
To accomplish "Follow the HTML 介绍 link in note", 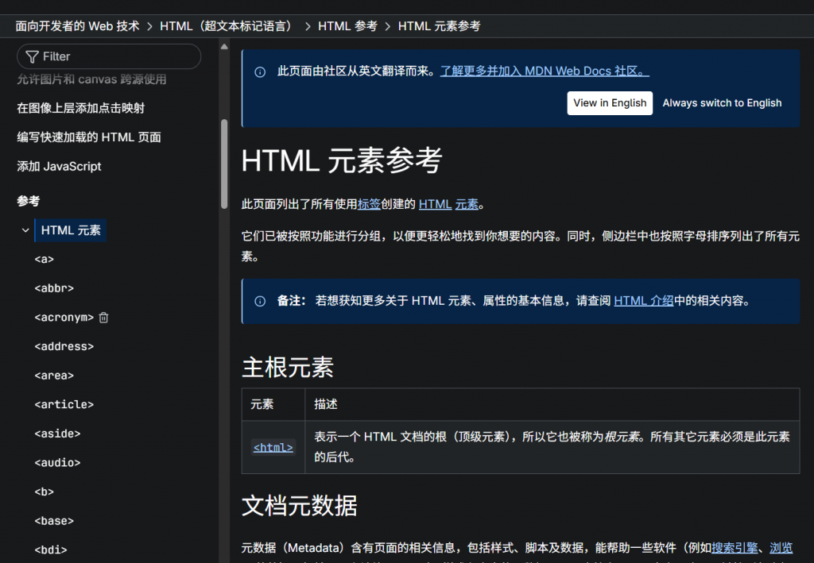I will click(x=643, y=301).
